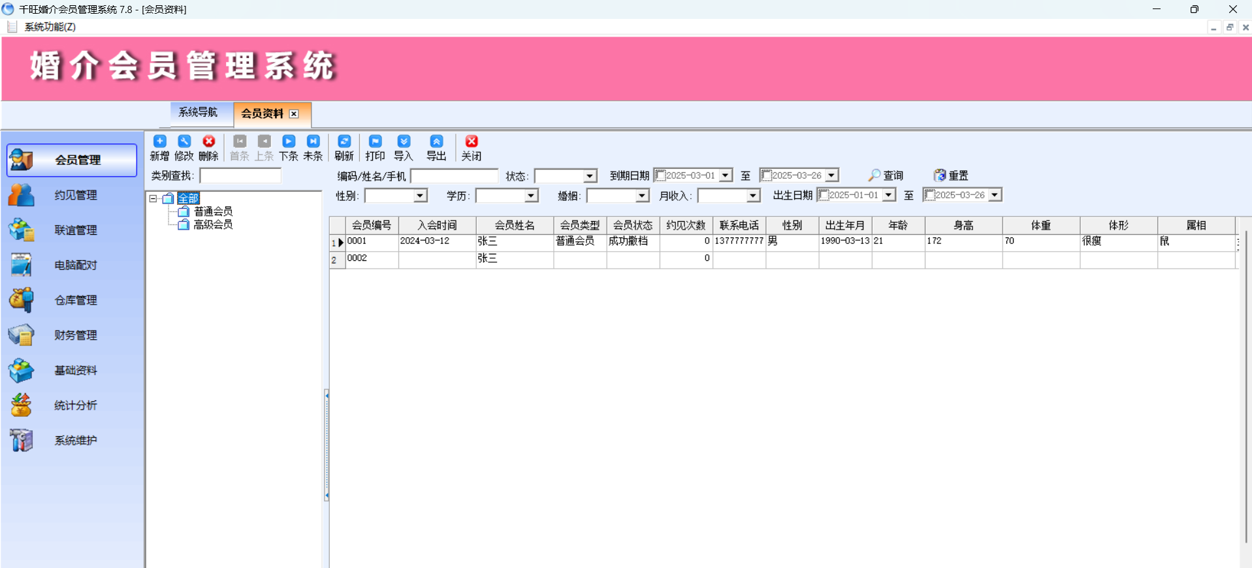This screenshot has width=1252, height=568.
Task: Select 高级会员 in the category tree
Action: coord(213,224)
